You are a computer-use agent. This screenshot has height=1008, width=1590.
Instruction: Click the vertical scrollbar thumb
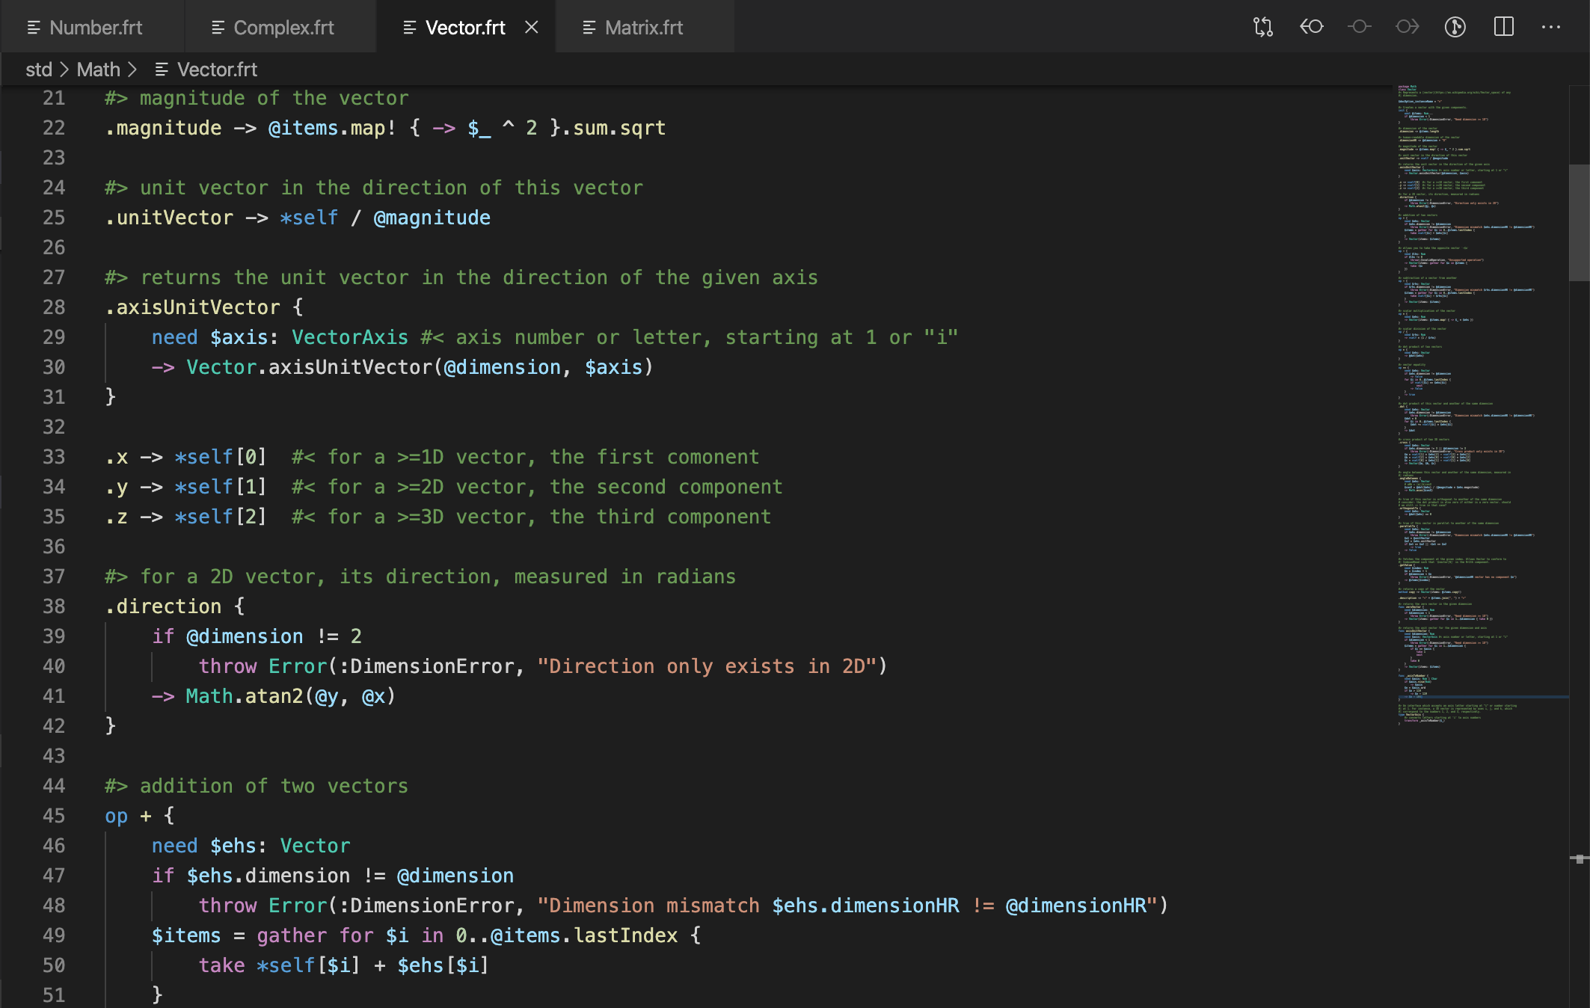pyautogui.click(x=1579, y=222)
